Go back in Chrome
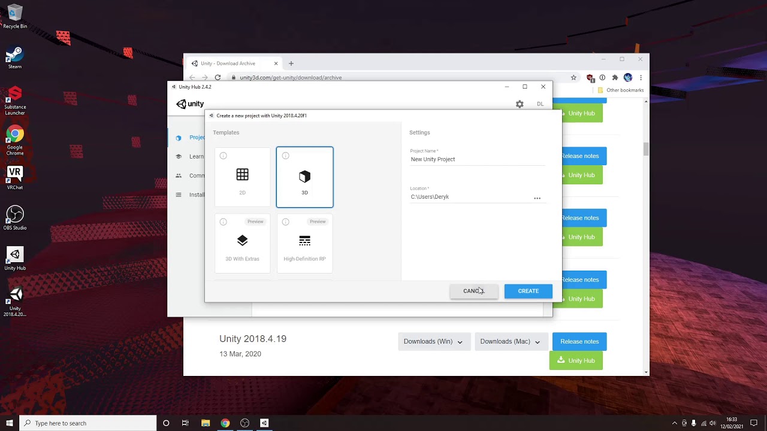 point(192,77)
